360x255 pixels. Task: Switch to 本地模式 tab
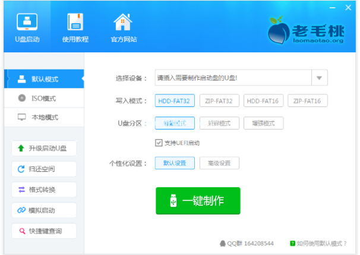coord(44,117)
